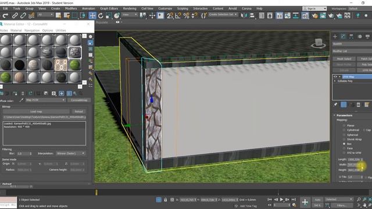Toggle the Window/Crossing selection icon

pos(83,16)
